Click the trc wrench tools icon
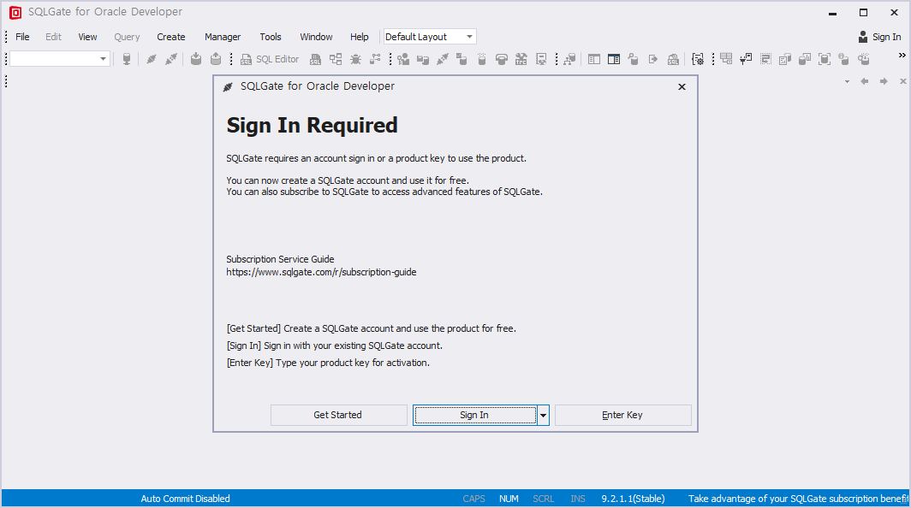Screen dimensions: 911x508 (x=521, y=59)
